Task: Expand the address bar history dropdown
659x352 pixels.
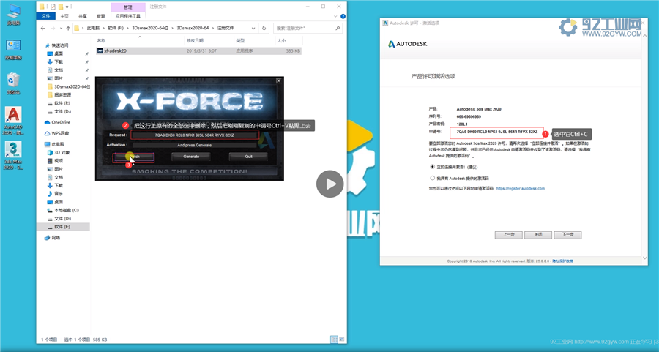Action: tap(253, 28)
